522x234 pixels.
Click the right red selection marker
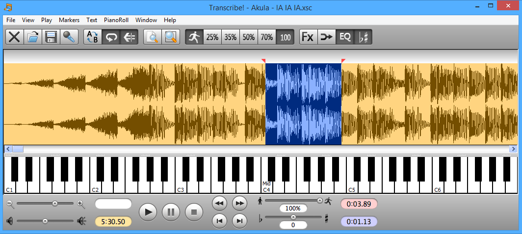(x=343, y=61)
